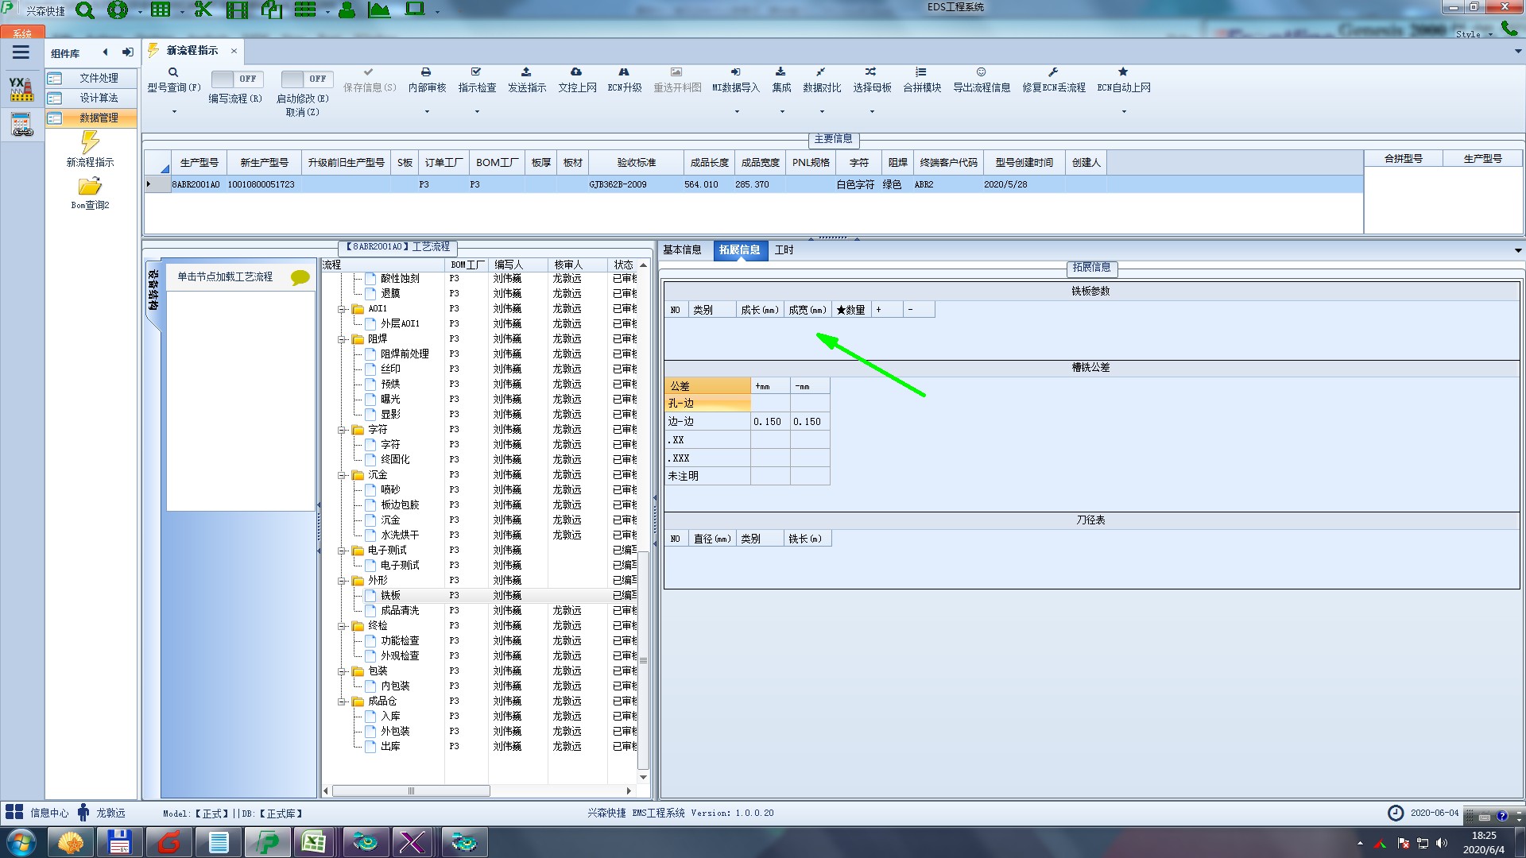Click 型号查询(F) search button
The width and height of the screenshot is (1526, 858).
(173, 80)
